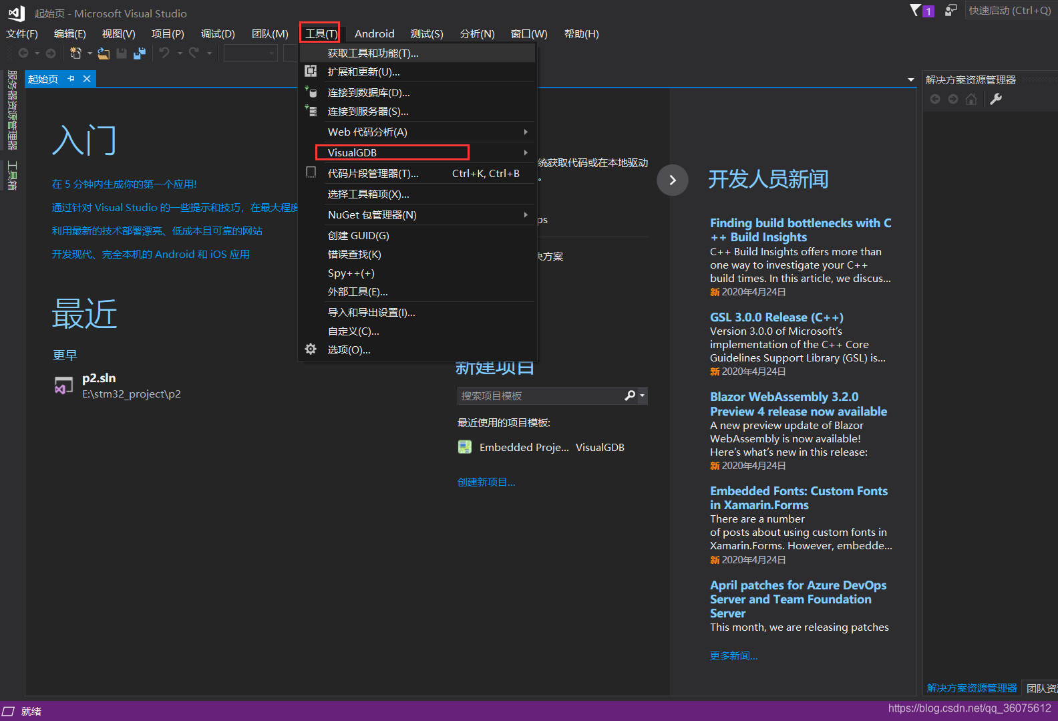Click the 选项(O) gear icon
This screenshot has height=721, width=1058.
(x=311, y=349)
